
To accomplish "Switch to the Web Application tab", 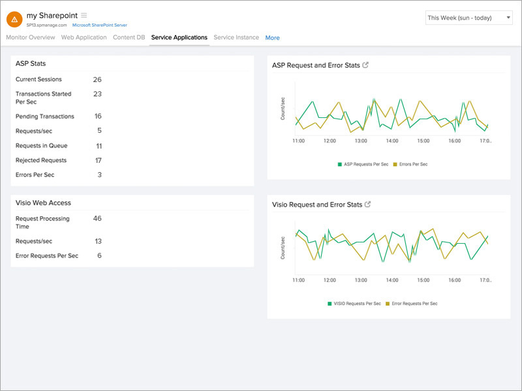I will click(84, 37).
